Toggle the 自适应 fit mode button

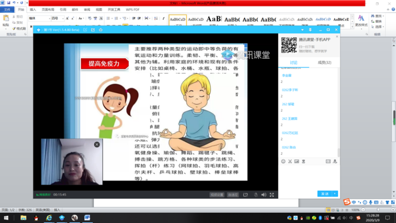pyautogui.click(x=233, y=195)
